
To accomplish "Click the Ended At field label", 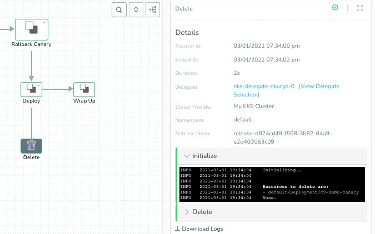I will [x=187, y=60].
